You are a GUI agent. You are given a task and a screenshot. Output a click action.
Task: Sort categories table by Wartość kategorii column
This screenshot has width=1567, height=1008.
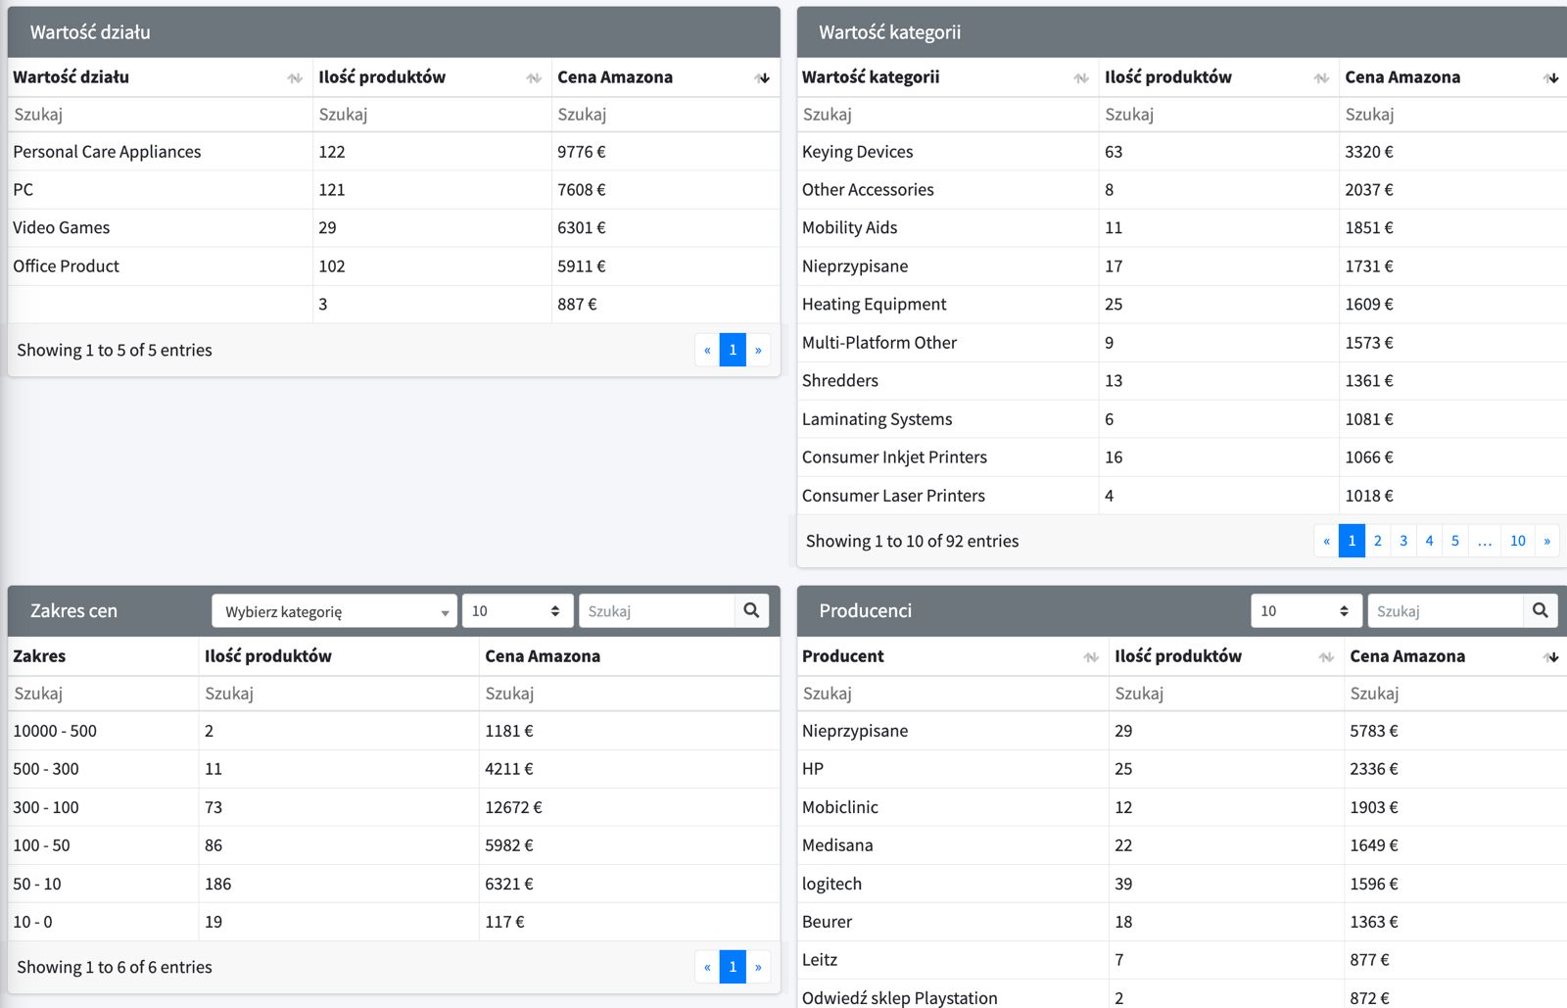coord(947,77)
